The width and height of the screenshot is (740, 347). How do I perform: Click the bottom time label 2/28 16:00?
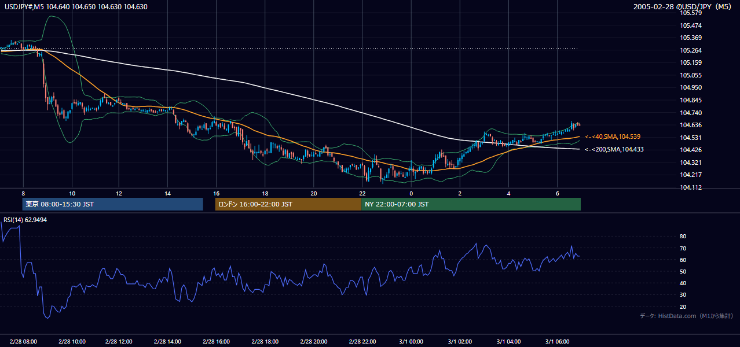coord(216,342)
